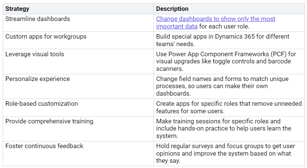This screenshot has width=307, height=168.
Task: Click the 'Make training sessions' description text
Action: (224, 128)
